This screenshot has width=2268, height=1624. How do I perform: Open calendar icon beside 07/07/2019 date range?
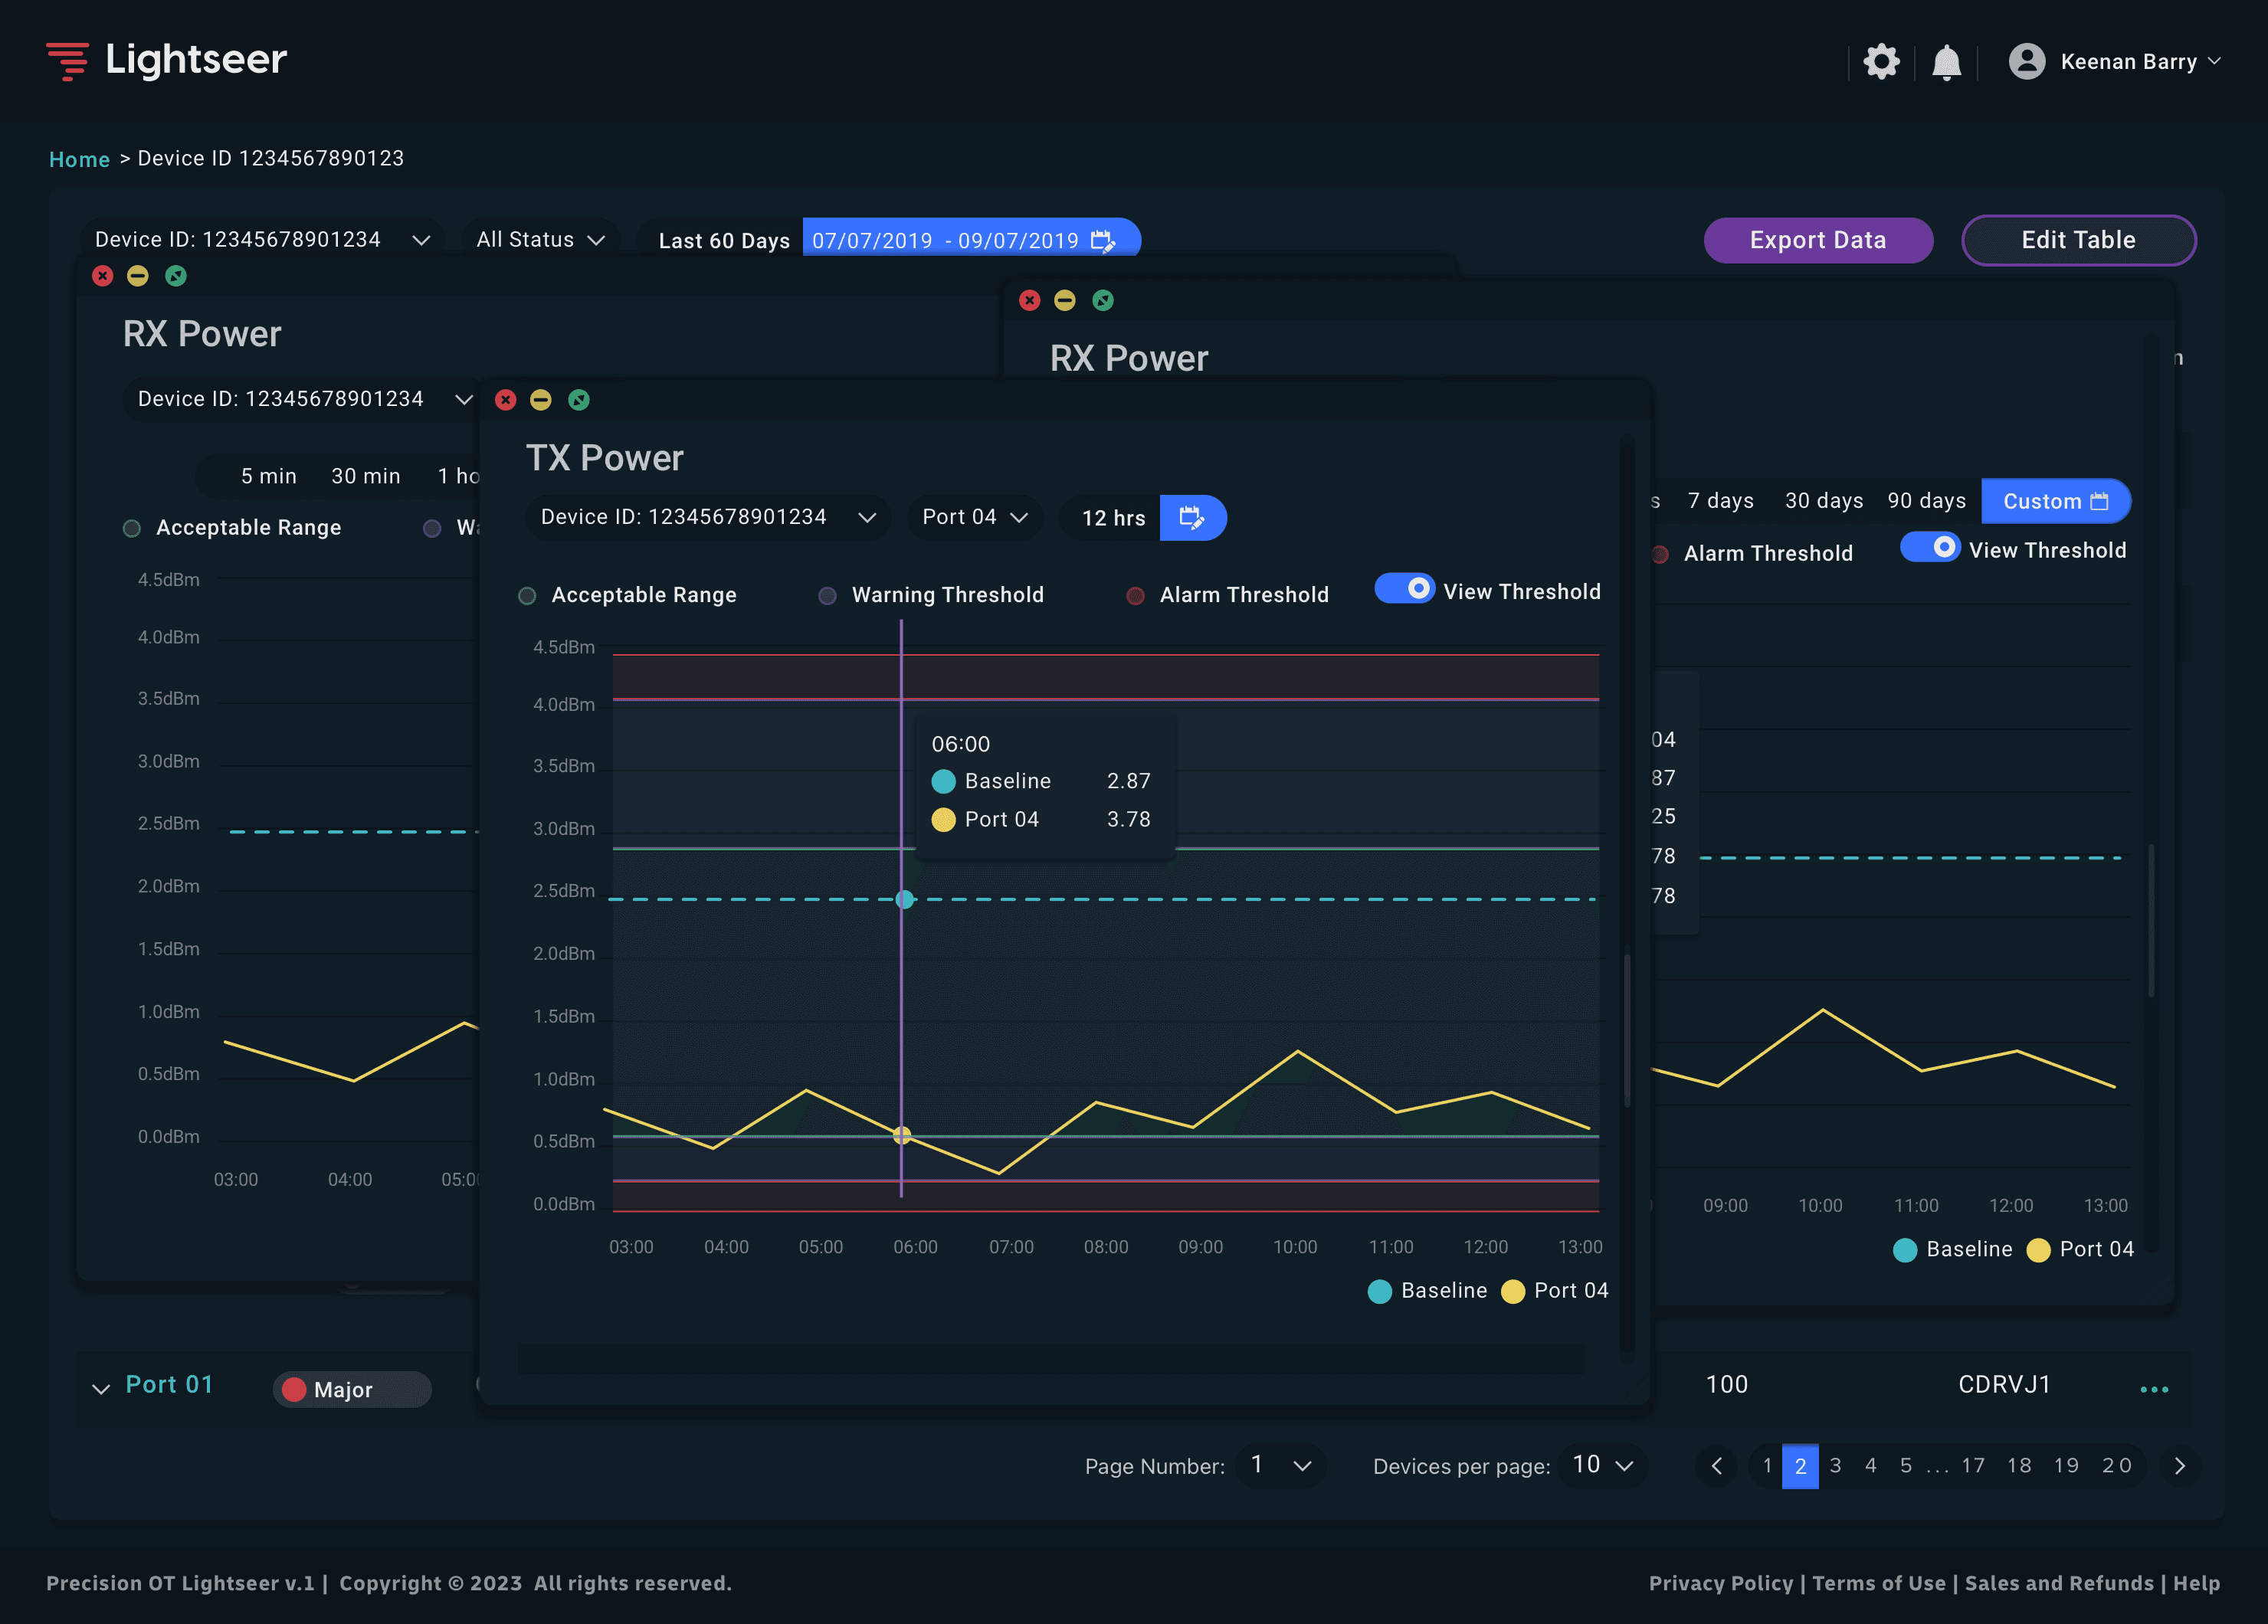[1102, 241]
